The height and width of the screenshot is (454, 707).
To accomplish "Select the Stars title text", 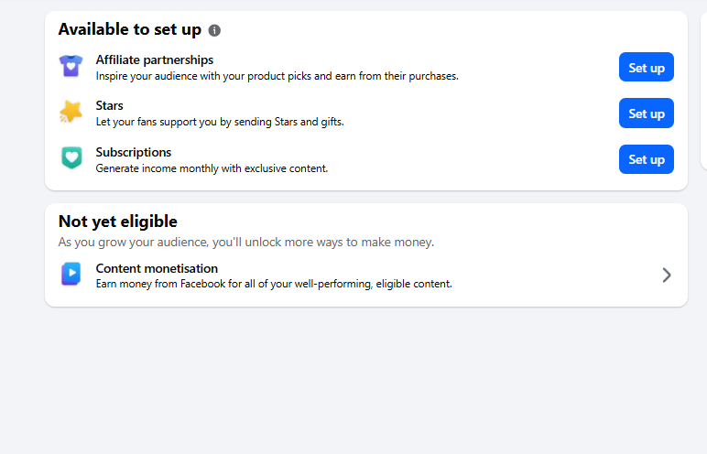I will (x=109, y=105).
